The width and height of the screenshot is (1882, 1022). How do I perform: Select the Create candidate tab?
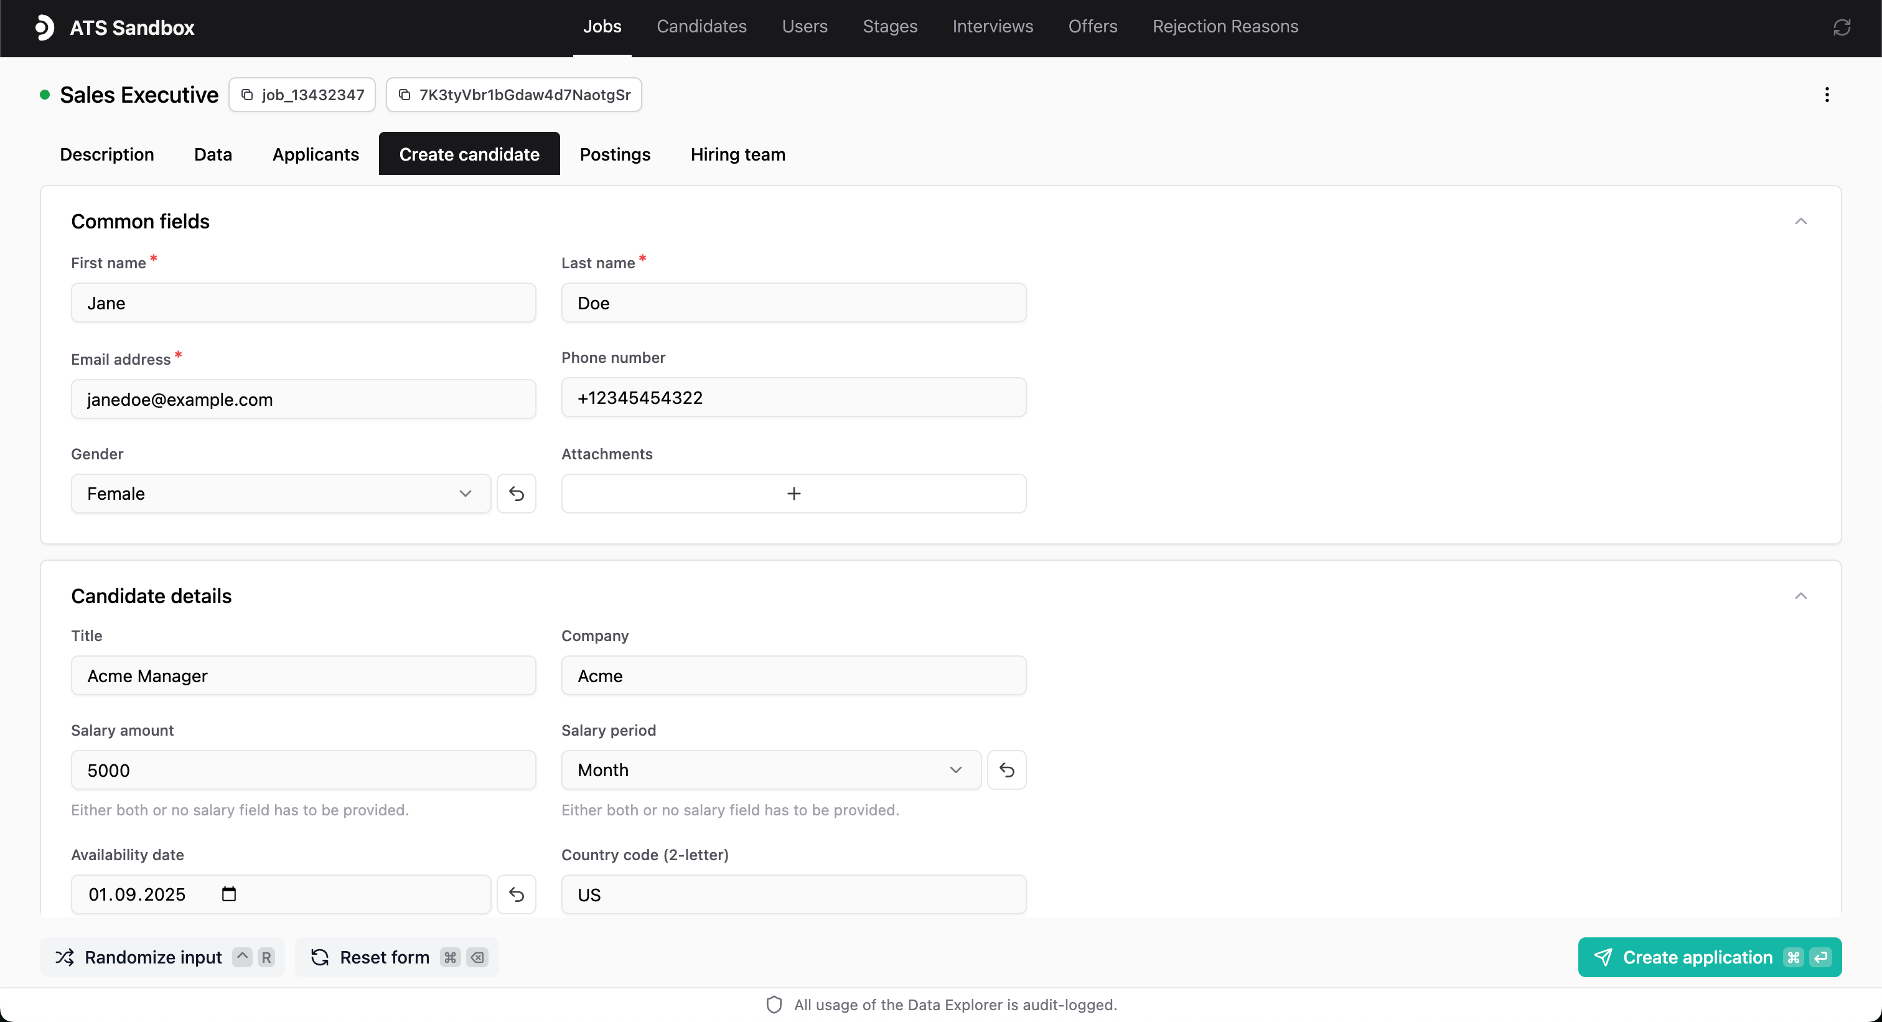pyautogui.click(x=469, y=154)
